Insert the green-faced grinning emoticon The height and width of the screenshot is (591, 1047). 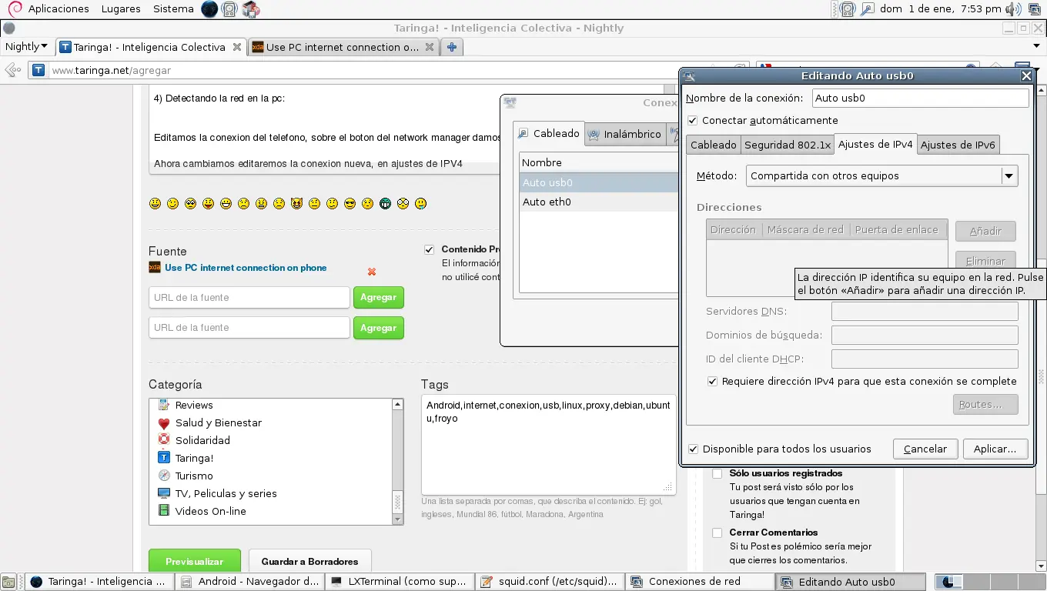tap(385, 204)
